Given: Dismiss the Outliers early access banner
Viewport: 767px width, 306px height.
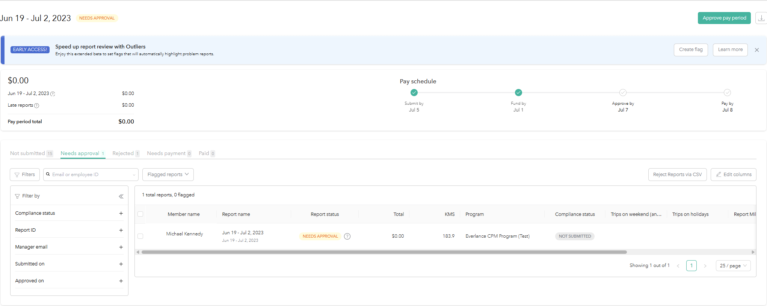Looking at the screenshot, I should (757, 50).
